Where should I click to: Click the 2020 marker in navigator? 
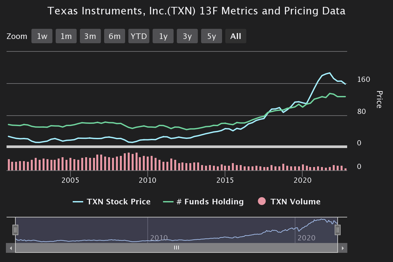[307, 238]
